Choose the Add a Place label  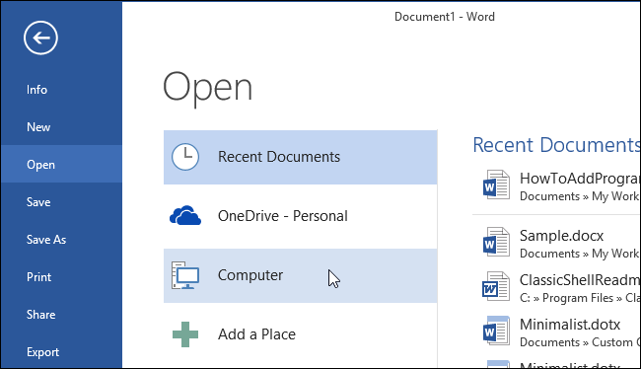coord(256,334)
